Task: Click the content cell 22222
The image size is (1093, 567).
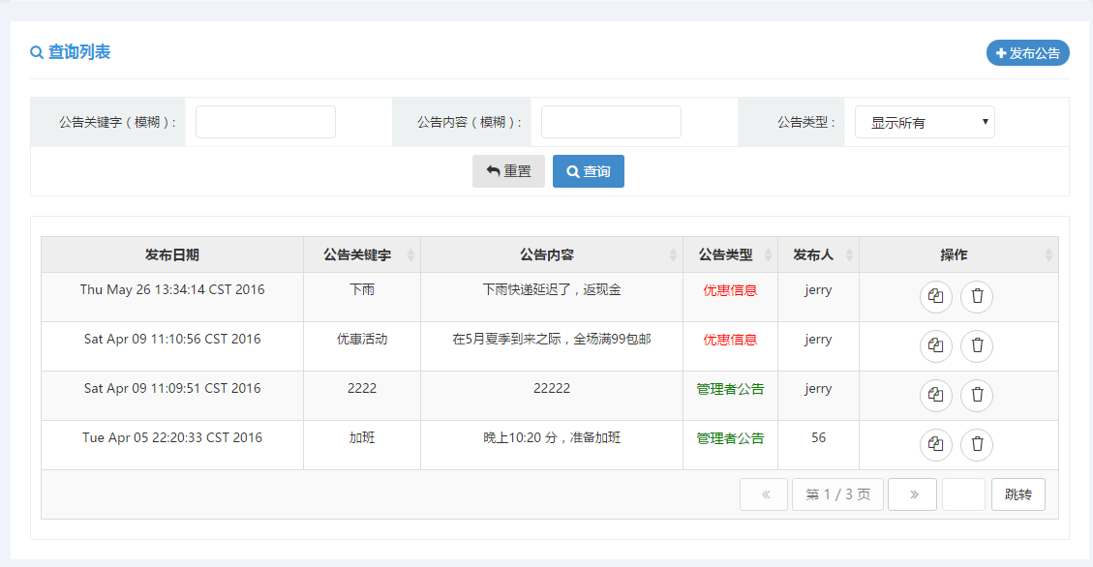Action: point(552,389)
